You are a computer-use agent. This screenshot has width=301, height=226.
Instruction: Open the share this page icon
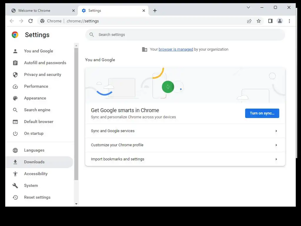[x=249, y=21]
